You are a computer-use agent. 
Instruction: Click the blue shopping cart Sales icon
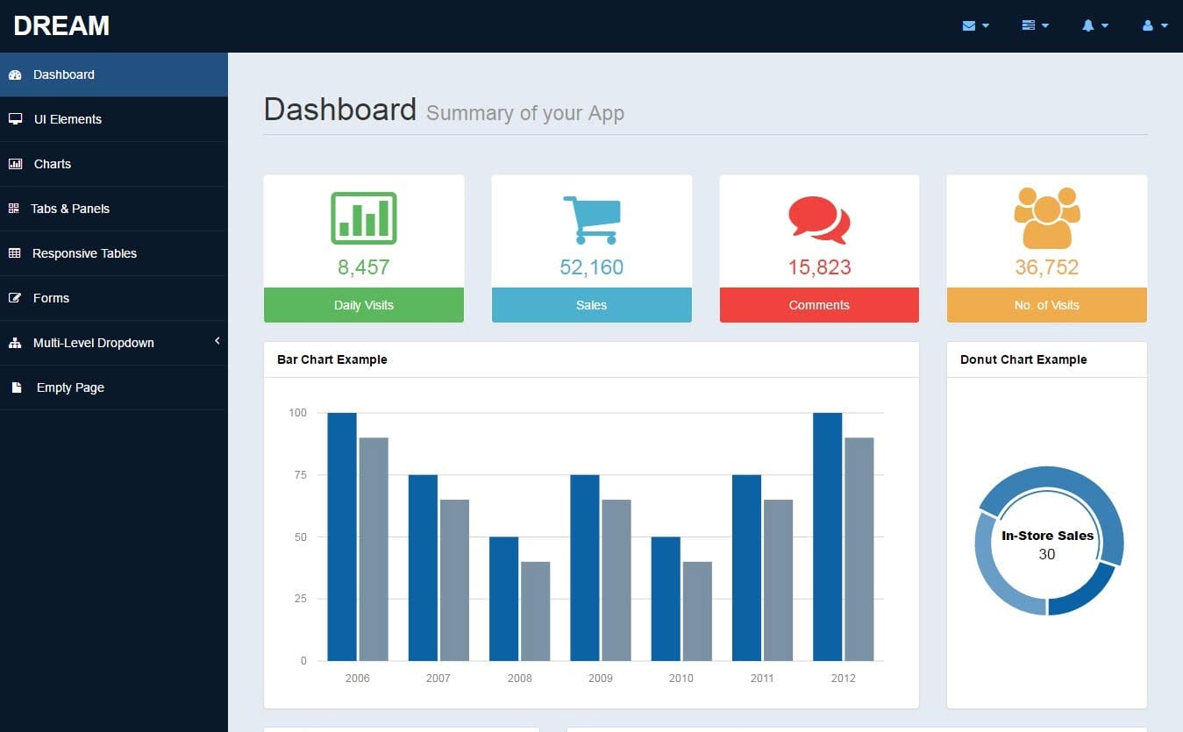(x=591, y=219)
